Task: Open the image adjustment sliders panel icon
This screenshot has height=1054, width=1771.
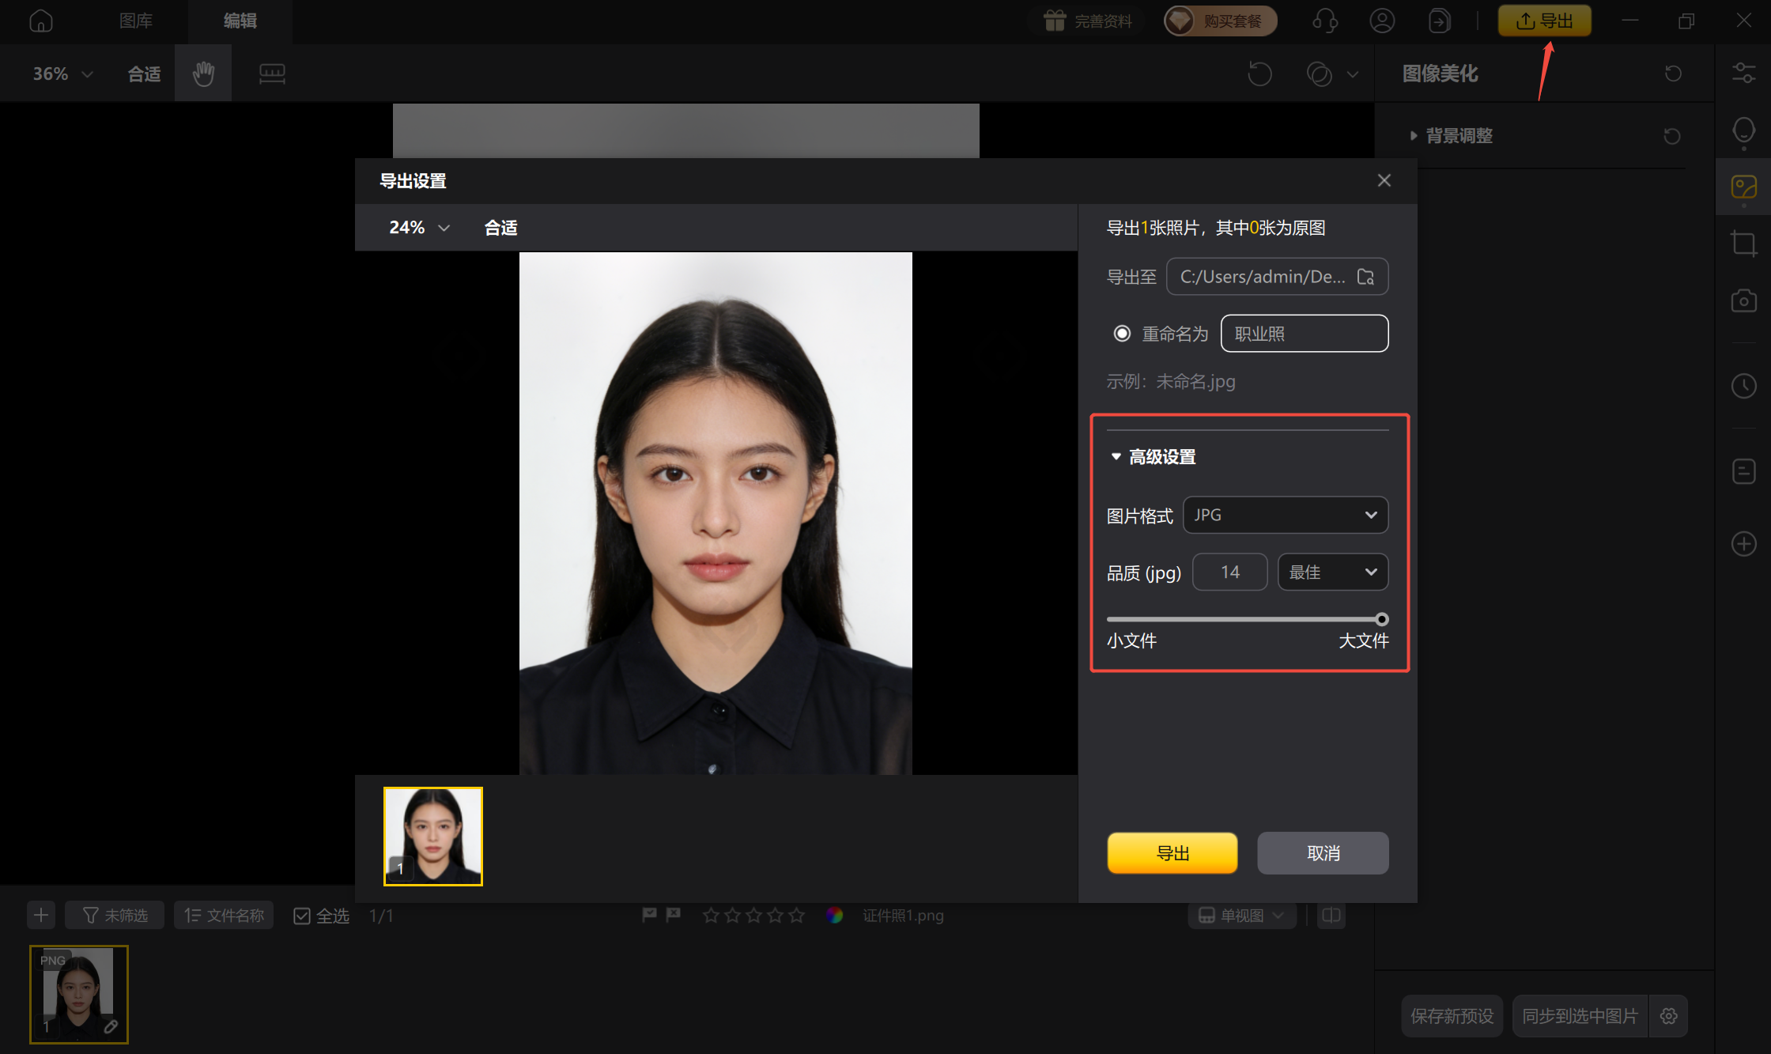Action: click(1743, 73)
